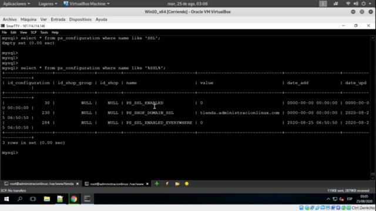The width and height of the screenshot is (376, 211).
Task: Show hidden tray icons chevron
Action: [x=328, y=199]
